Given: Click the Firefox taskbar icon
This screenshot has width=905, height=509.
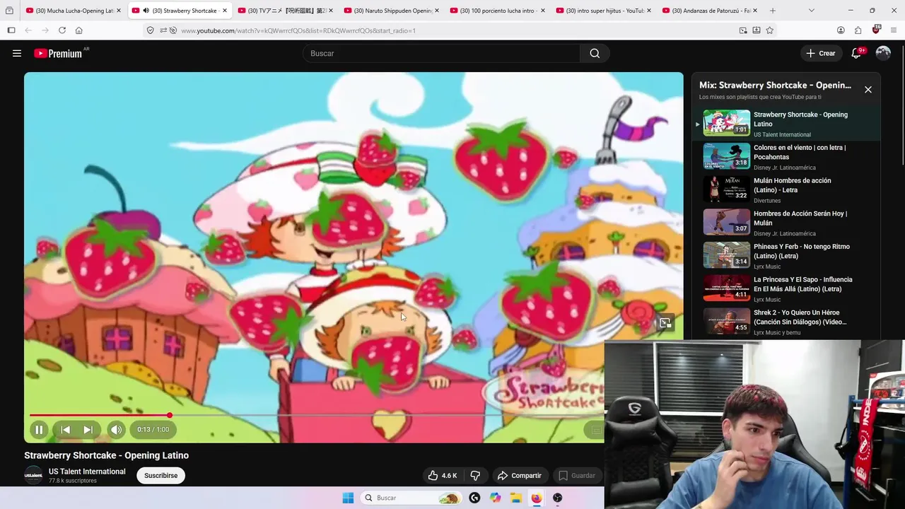Looking at the screenshot, I should pyautogui.click(x=537, y=498).
